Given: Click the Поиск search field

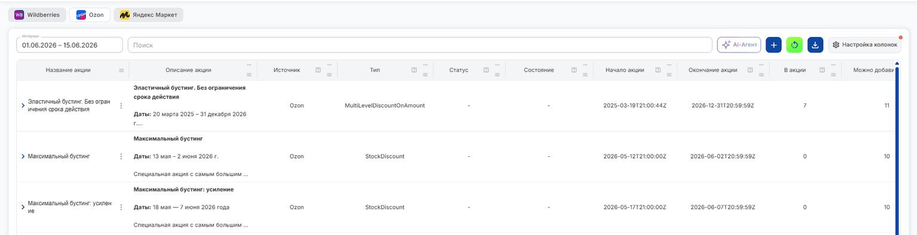Looking at the screenshot, I should click(x=420, y=45).
